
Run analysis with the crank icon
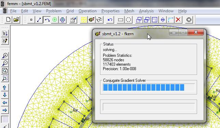(x=92, y=20)
